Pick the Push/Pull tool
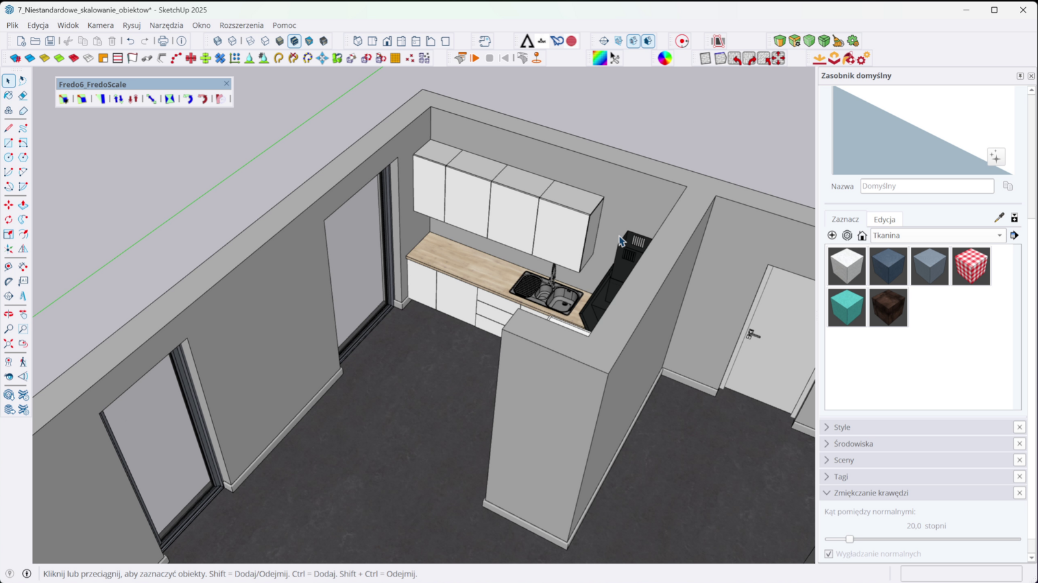Screen dimensions: 1038x583 23,205
